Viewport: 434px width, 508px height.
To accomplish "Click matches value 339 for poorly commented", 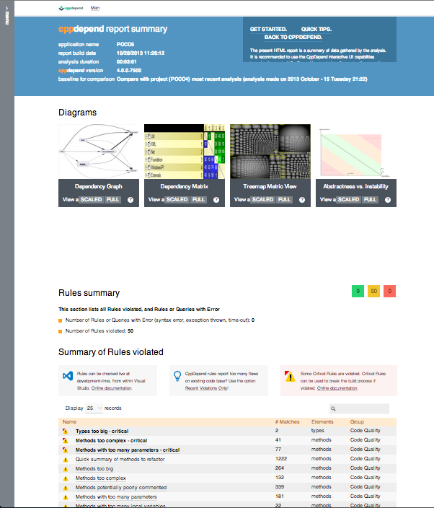I will (279, 487).
